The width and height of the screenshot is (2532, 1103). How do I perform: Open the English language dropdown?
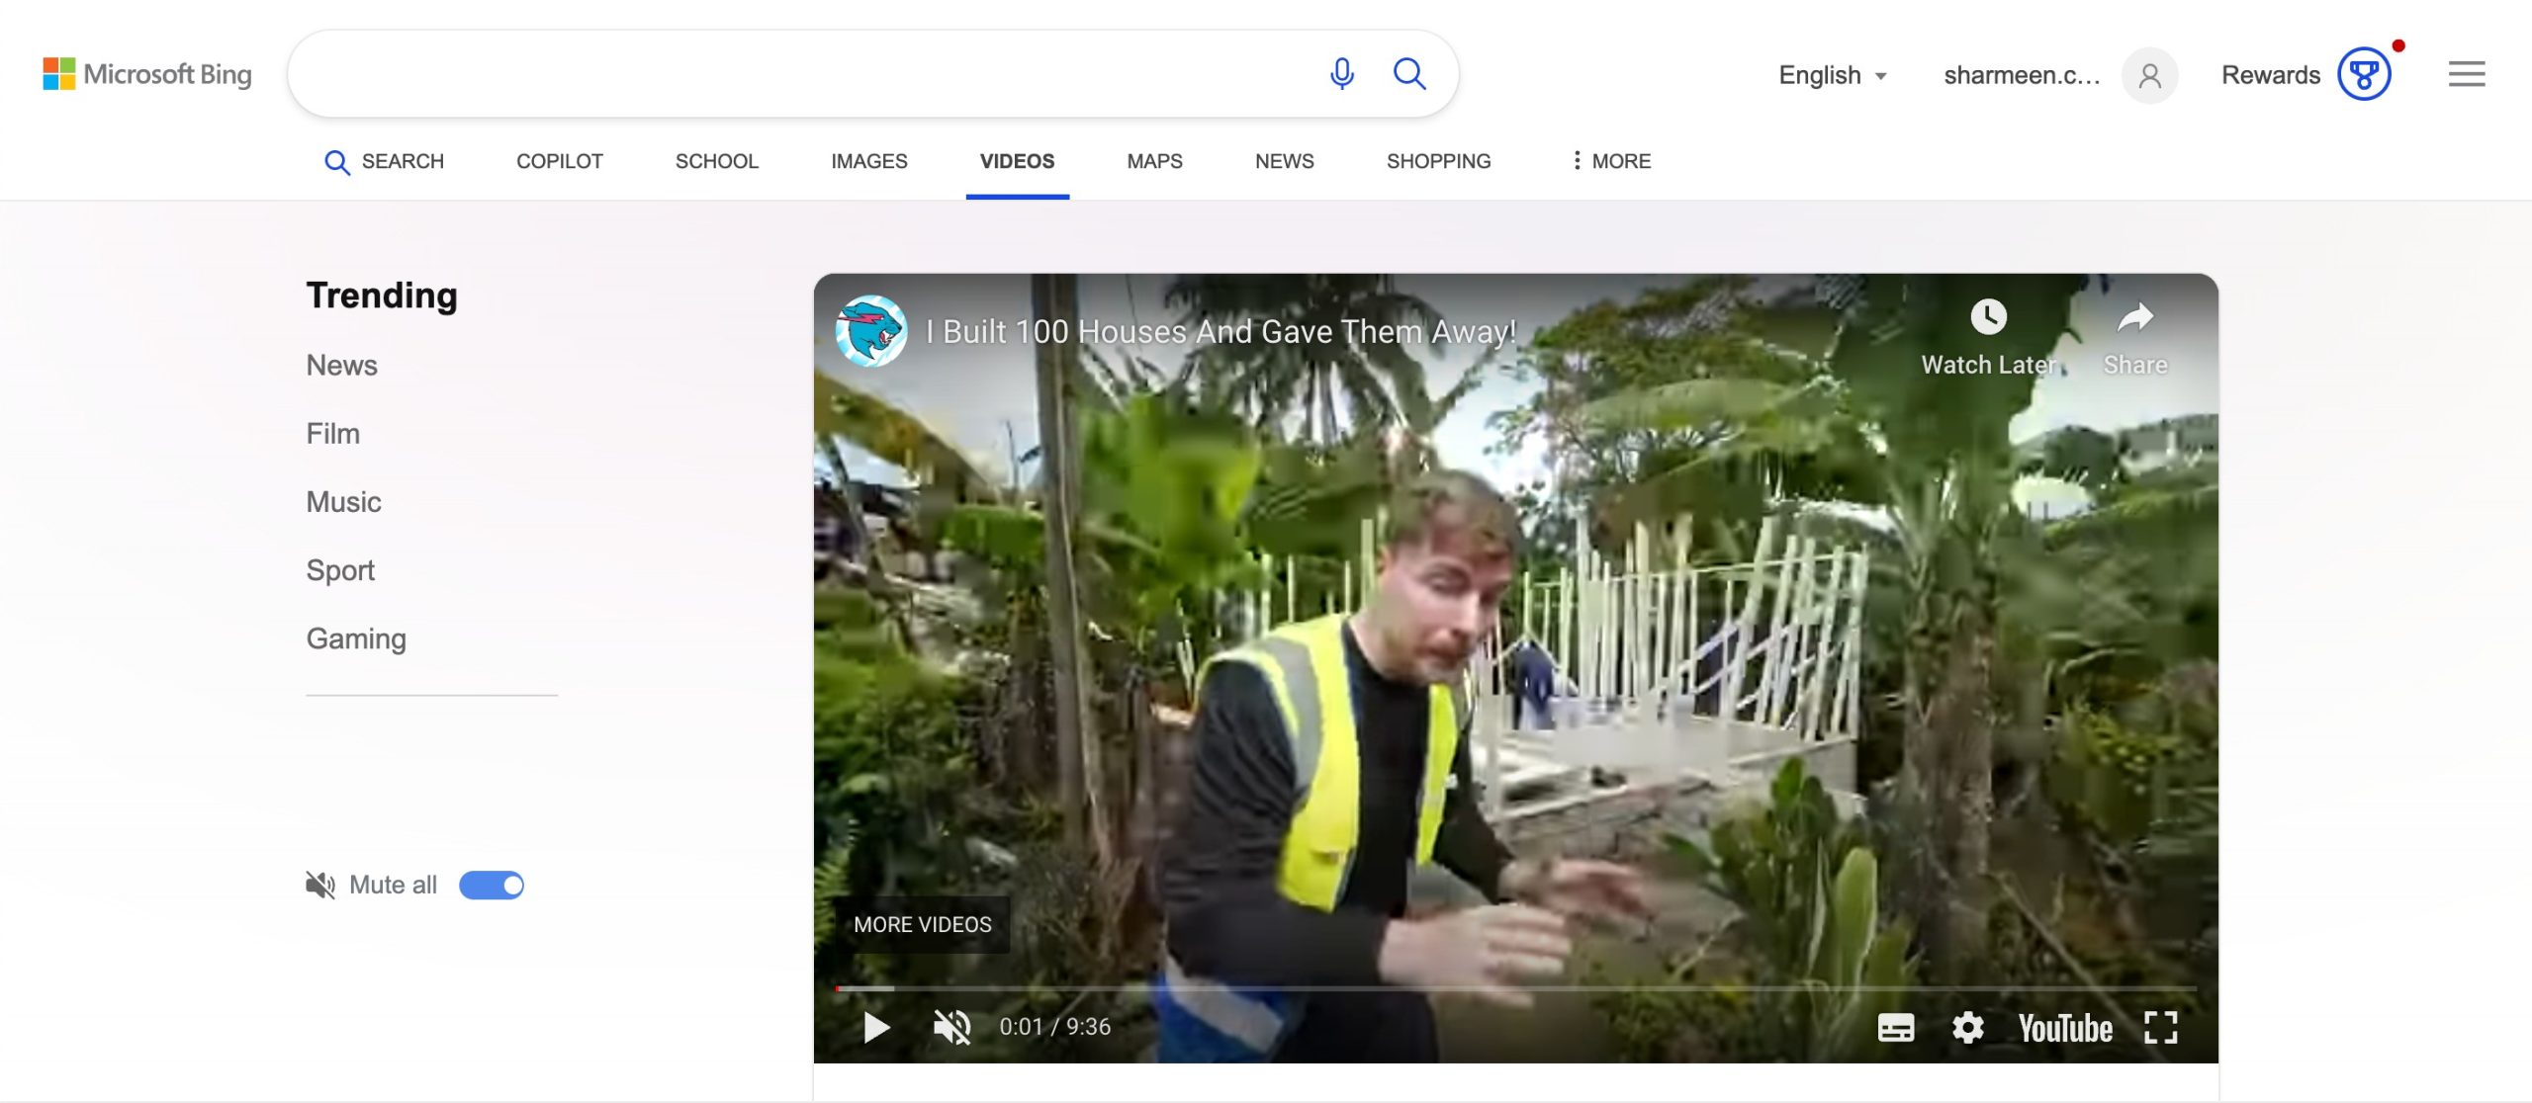click(x=1833, y=75)
